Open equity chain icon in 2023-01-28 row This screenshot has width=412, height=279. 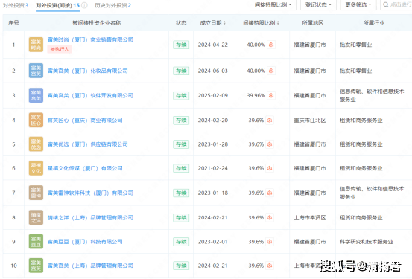(270, 144)
